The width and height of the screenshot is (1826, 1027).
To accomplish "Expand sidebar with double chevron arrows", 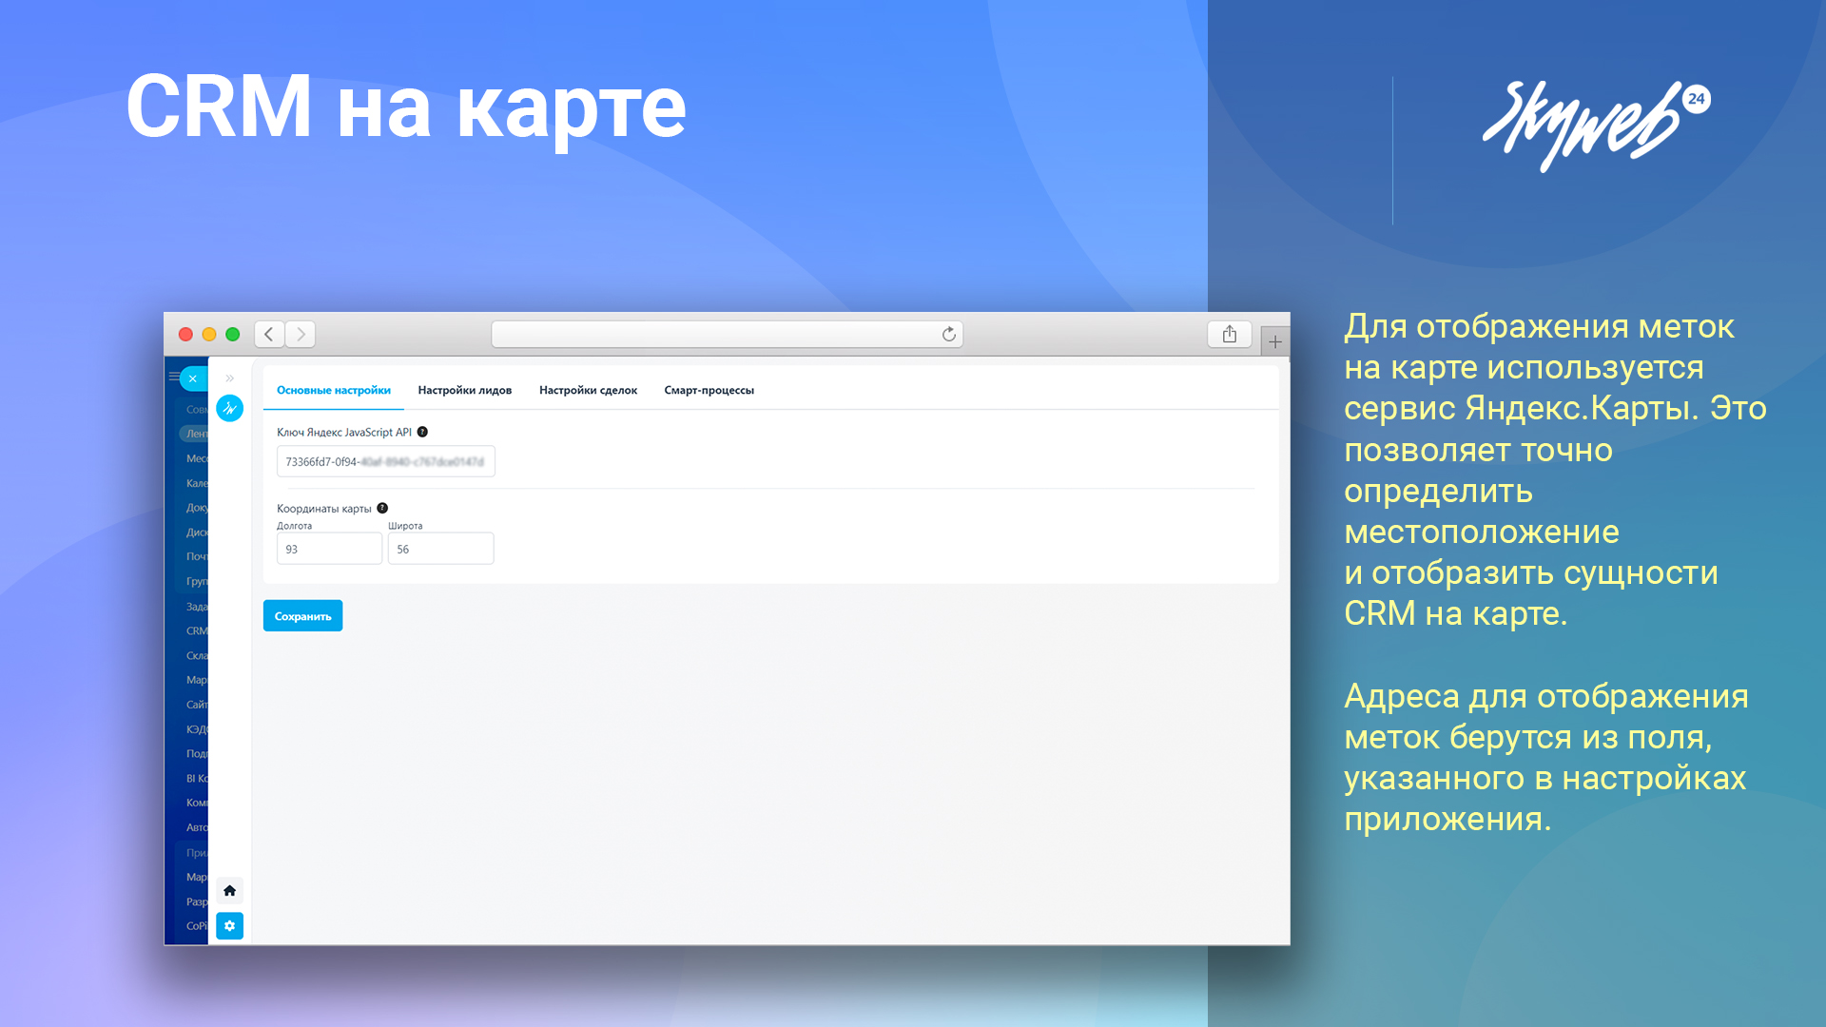I will click(229, 378).
